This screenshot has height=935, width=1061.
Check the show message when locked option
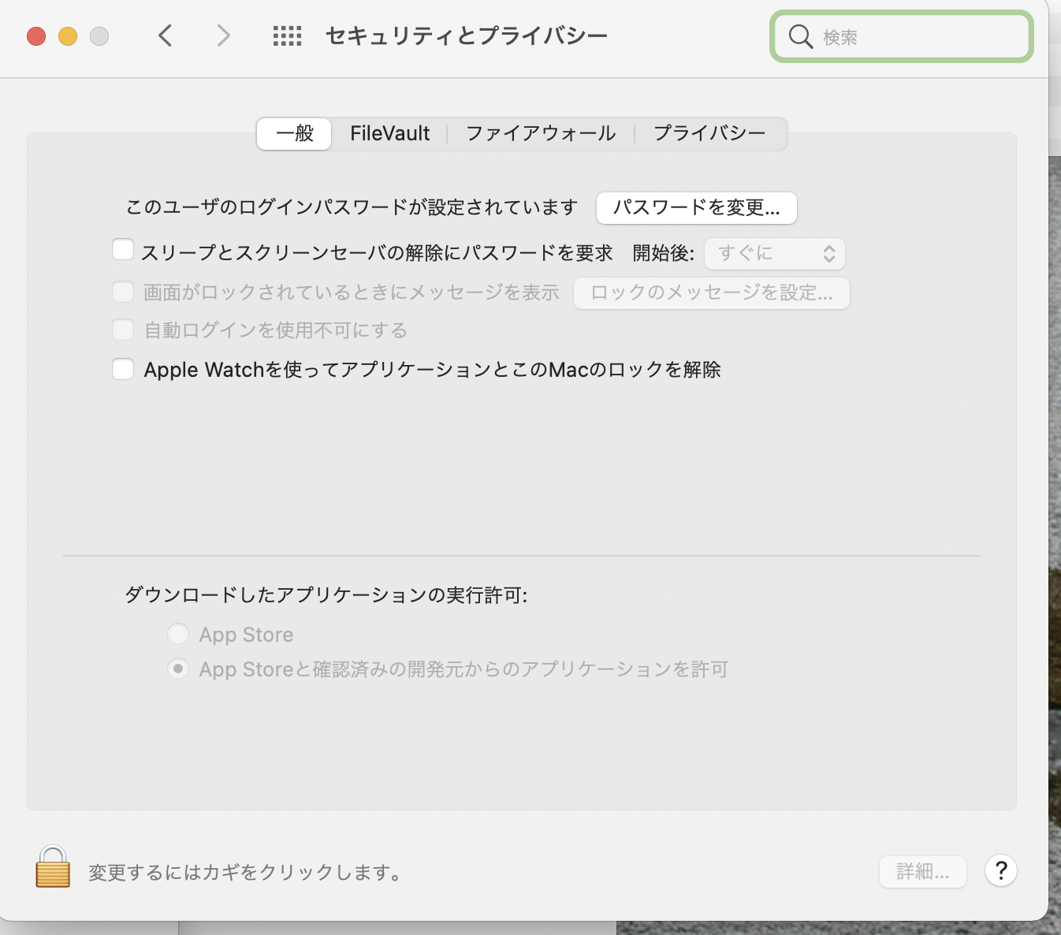123,292
